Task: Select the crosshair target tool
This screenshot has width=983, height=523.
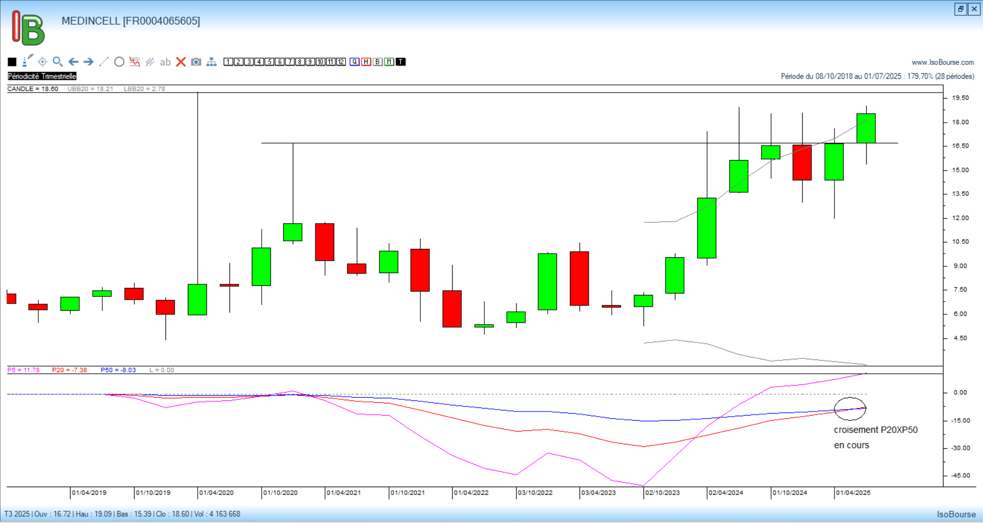Action: (42, 62)
